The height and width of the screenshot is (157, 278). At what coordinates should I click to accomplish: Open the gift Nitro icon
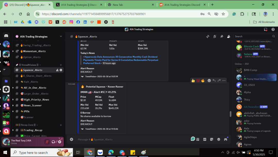198,139
